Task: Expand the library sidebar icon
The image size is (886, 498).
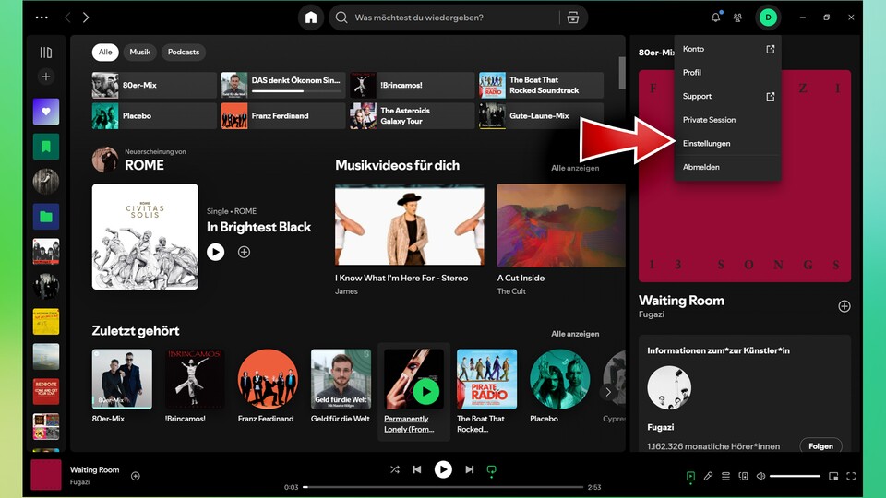Action: pyautogui.click(x=46, y=53)
